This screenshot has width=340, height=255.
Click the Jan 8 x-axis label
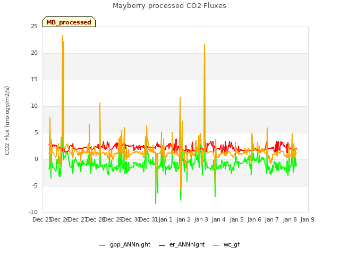point(290,219)
